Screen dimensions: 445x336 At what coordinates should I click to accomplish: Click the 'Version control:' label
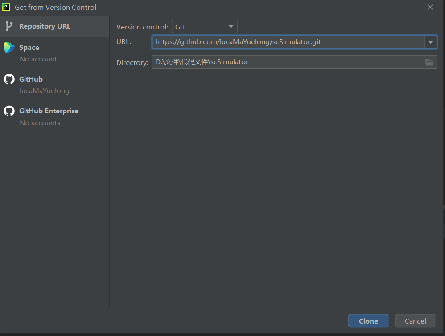point(142,27)
